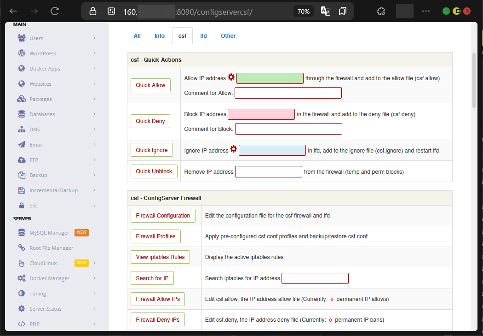Expand the Users menu chevron
483x336 pixels.
pos(95,38)
